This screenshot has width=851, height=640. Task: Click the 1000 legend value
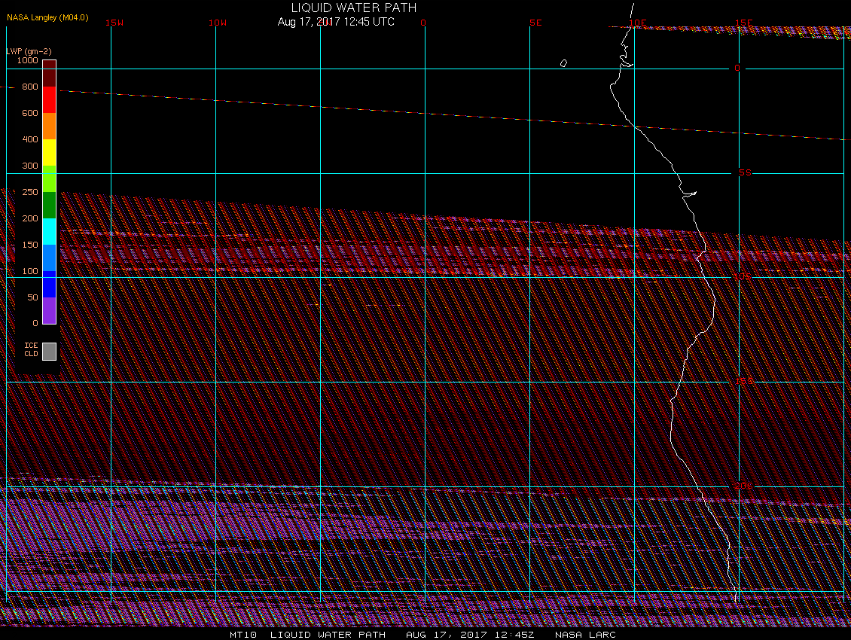(28, 60)
